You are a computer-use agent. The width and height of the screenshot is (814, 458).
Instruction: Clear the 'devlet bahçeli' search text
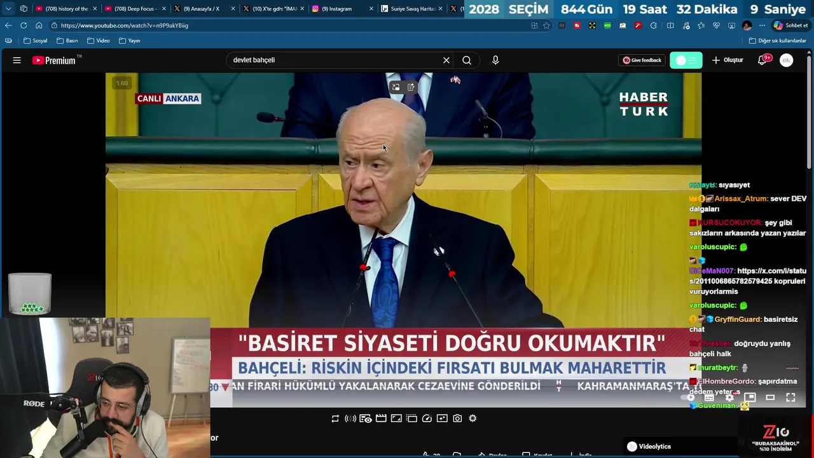(x=446, y=60)
